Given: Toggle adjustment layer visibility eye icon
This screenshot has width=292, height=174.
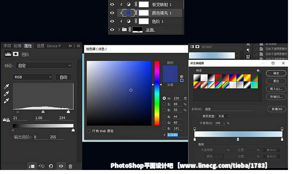Looking at the screenshot, I should [61, 166].
